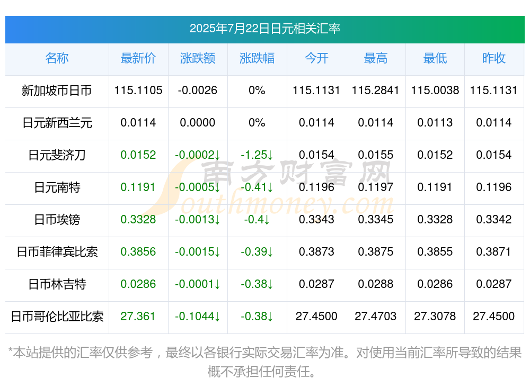Select the 新加坡币日币 row name
Viewport: 530px width, 388px height.
pyautogui.click(x=57, y=91)
